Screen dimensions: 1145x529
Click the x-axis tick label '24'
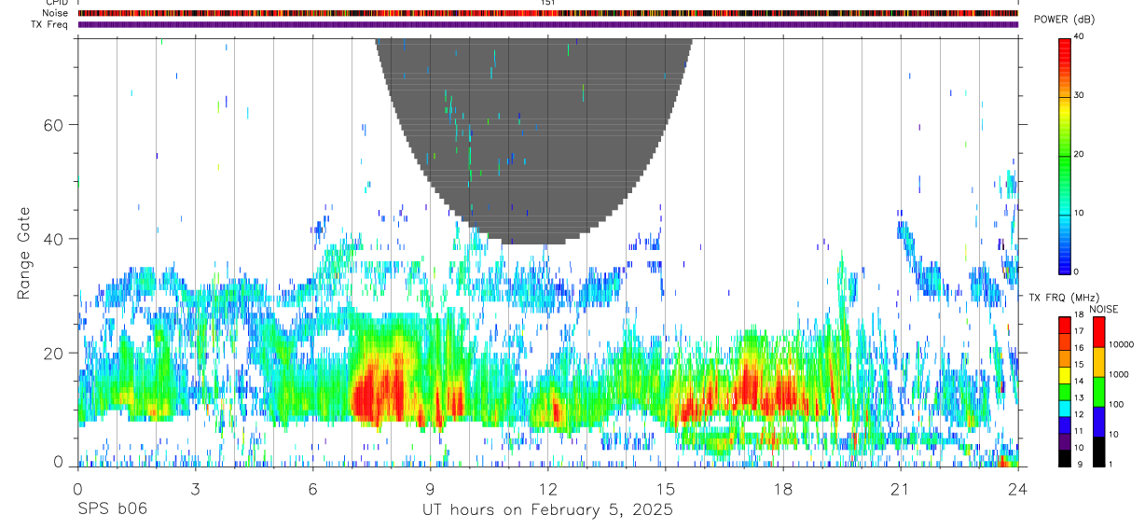[1018, 489]
